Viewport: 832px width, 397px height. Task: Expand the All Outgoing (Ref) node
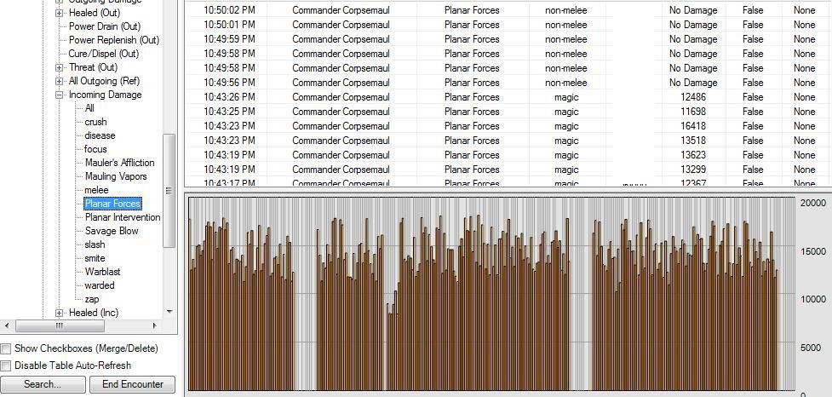(x=59, y=81)
